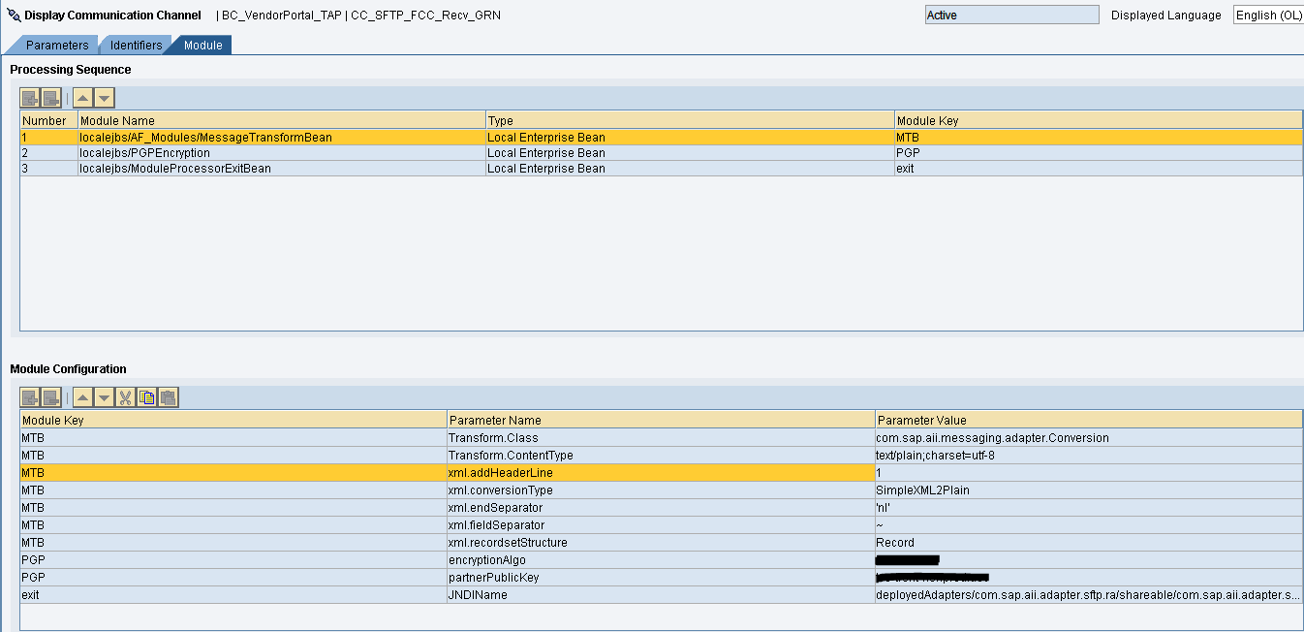This screenshot has height=632, width=1304.
Task: Click cut scissors icon in Module Configuration
Action: (125, 397)
